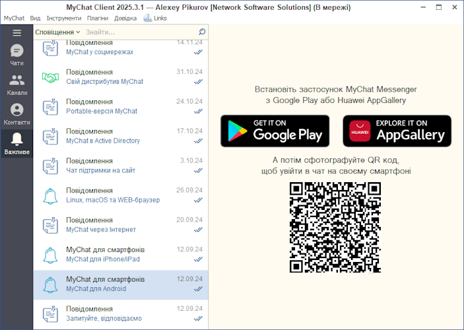This screenshot has height=330, width=464.
Task: Click the bell icon beside Linux, macOS та WEB-браузер
Action: pyautogui.click(x=50, y=196)
